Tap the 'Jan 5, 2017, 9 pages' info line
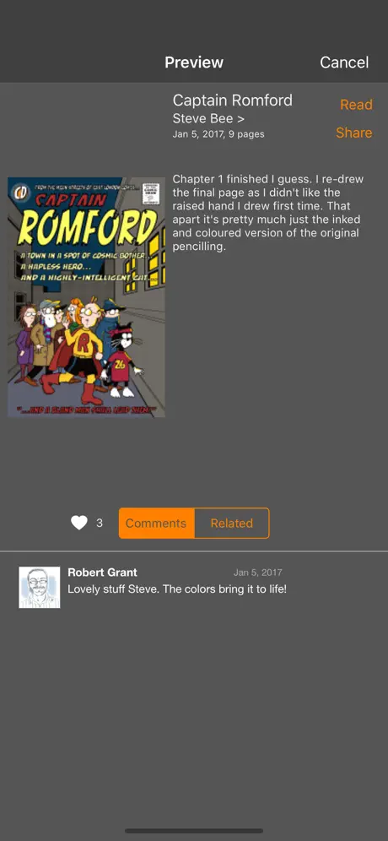The width and height of the screenshot is (388, 841). (218, 134)
